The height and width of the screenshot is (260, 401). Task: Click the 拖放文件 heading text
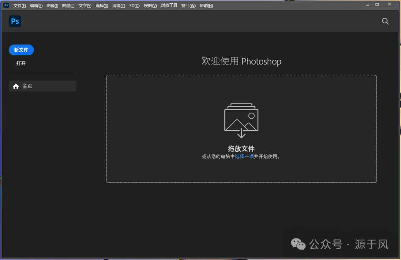241,149
